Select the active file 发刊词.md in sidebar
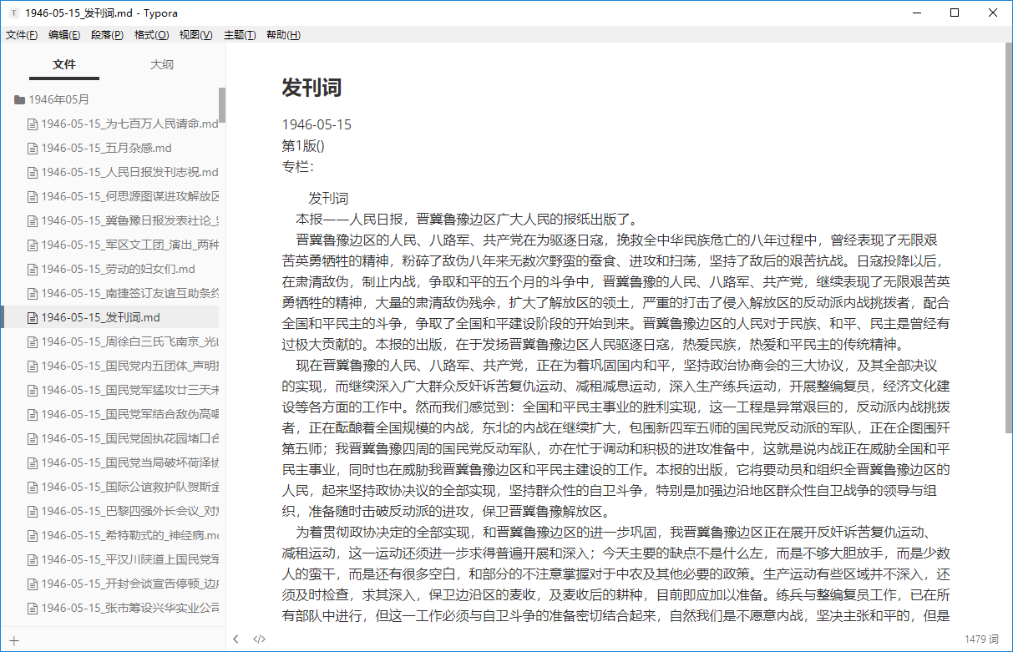 pos(109,317)
